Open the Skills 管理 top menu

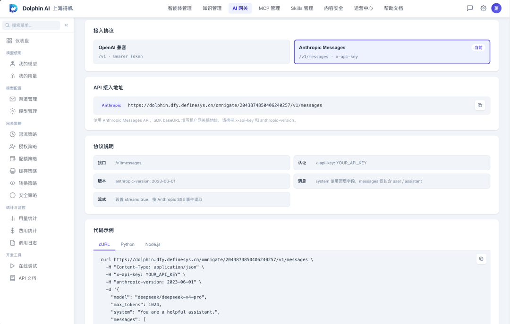[x=302, y=8]
